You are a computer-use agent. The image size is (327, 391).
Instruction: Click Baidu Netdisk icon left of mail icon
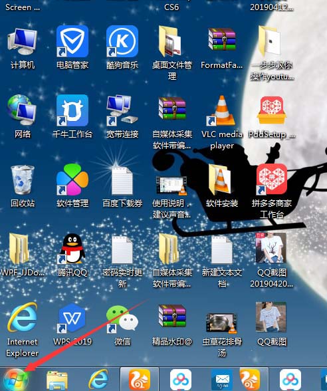click(181, 380)
